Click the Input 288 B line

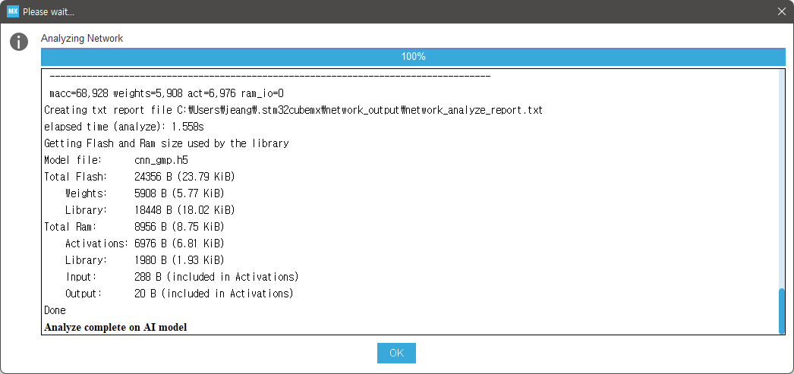tap(181, 277)
